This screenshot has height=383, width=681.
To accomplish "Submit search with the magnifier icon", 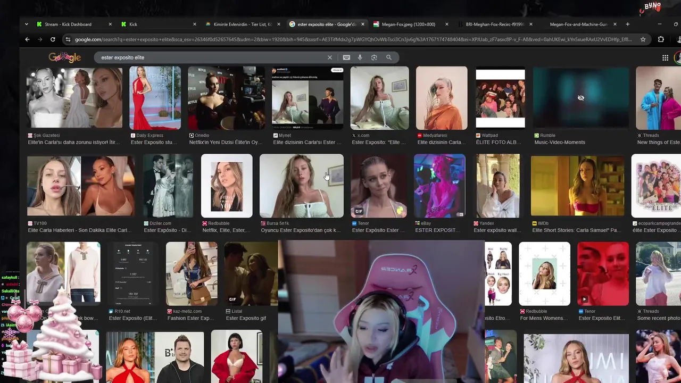I will (x=389, y=57).
